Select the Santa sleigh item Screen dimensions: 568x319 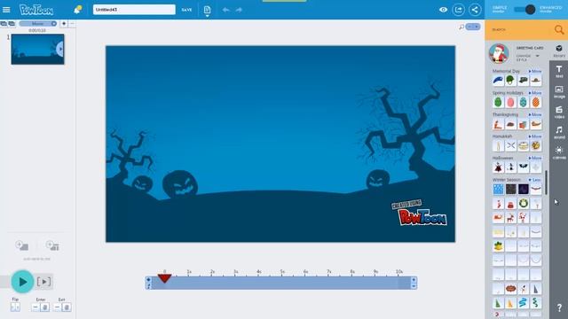point(498,218)
